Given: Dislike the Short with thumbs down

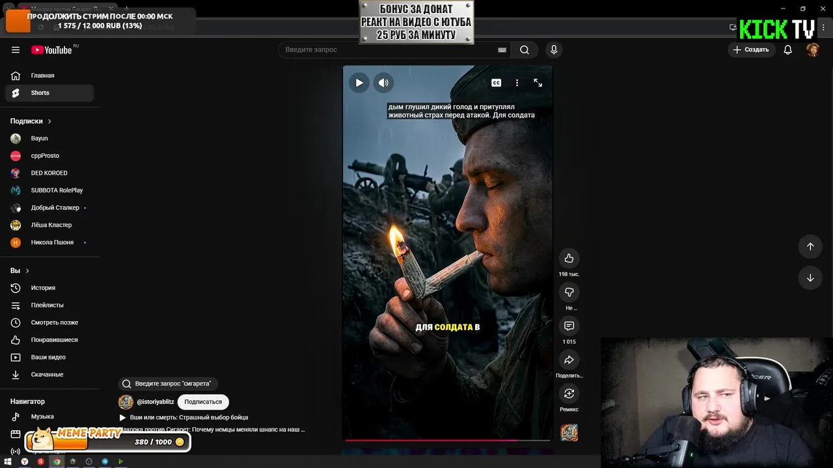Looking at the screenshot, I should [x=569, y=292].
